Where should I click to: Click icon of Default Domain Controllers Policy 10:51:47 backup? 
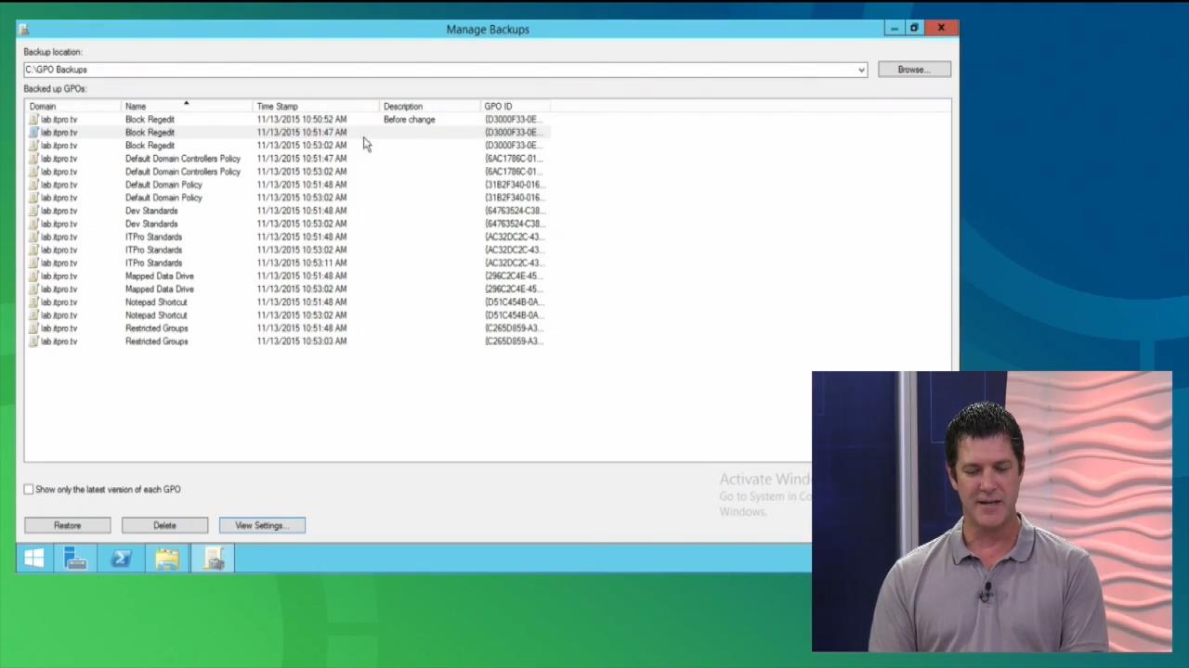(33, 159)
